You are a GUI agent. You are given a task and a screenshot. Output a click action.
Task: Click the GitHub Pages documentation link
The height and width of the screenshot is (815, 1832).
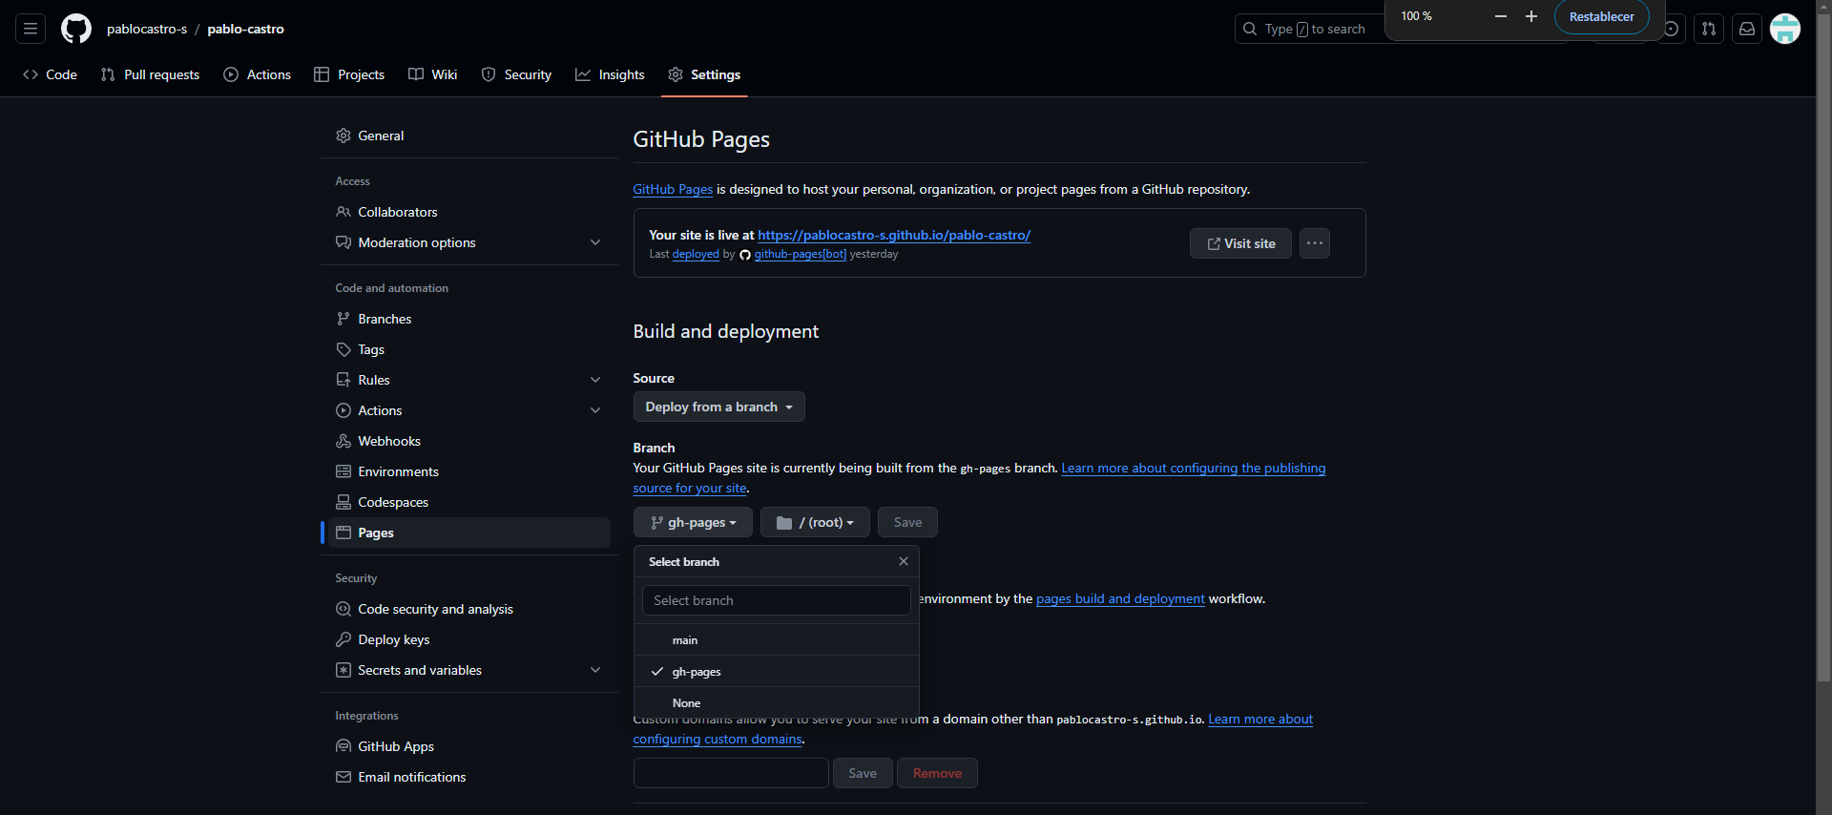pyautogui.click(x=673, y=189)
